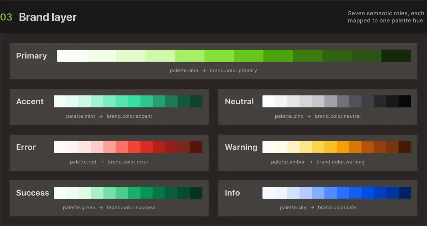Select the darkest navy Info swatch
The image size is (427, 226).
coord(405,193)
